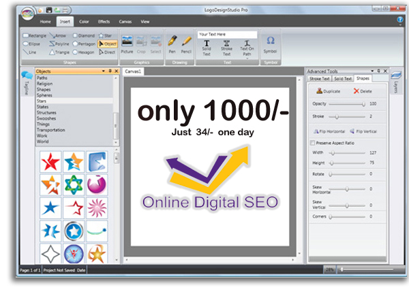Switch to the Effects ribbon tab
This screenshot has height=289, width=409.
point(104,22)
